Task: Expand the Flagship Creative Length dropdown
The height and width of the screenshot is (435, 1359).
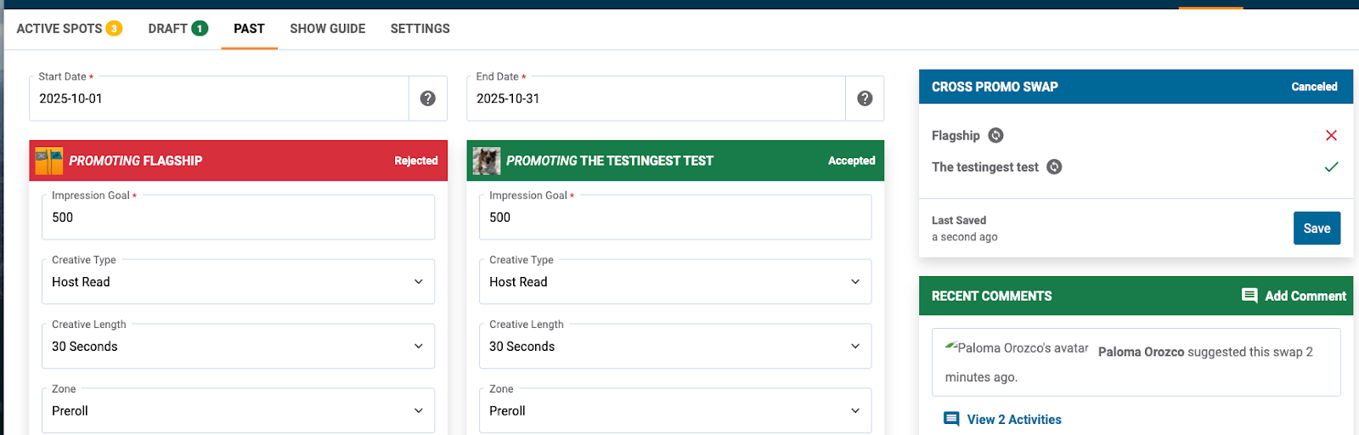Action: (x=238, y=347)
